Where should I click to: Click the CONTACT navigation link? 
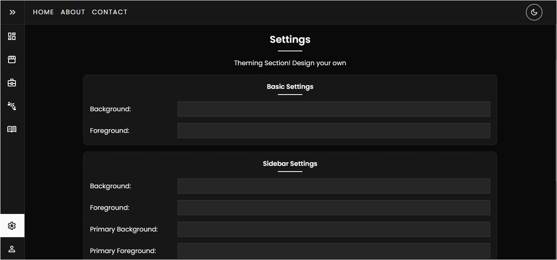pyautogui.click(x=110, y=12)
